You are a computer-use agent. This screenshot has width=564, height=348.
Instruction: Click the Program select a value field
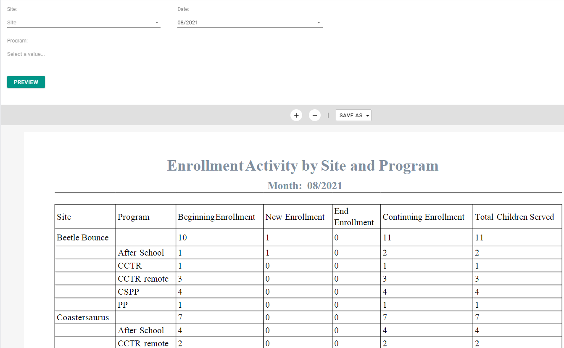pyautogui.click(x=285, y=54)
